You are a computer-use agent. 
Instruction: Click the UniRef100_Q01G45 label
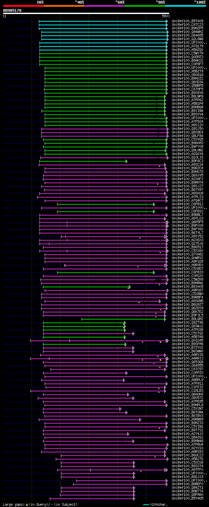pyautogui.click(x=187, y=340)
